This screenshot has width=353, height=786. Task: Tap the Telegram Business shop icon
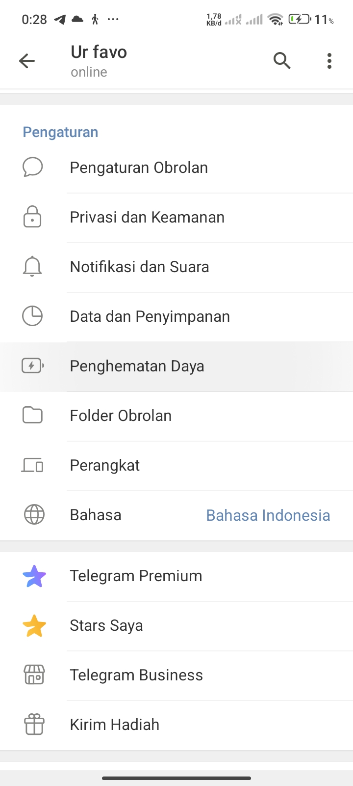[x=34, y=675]
